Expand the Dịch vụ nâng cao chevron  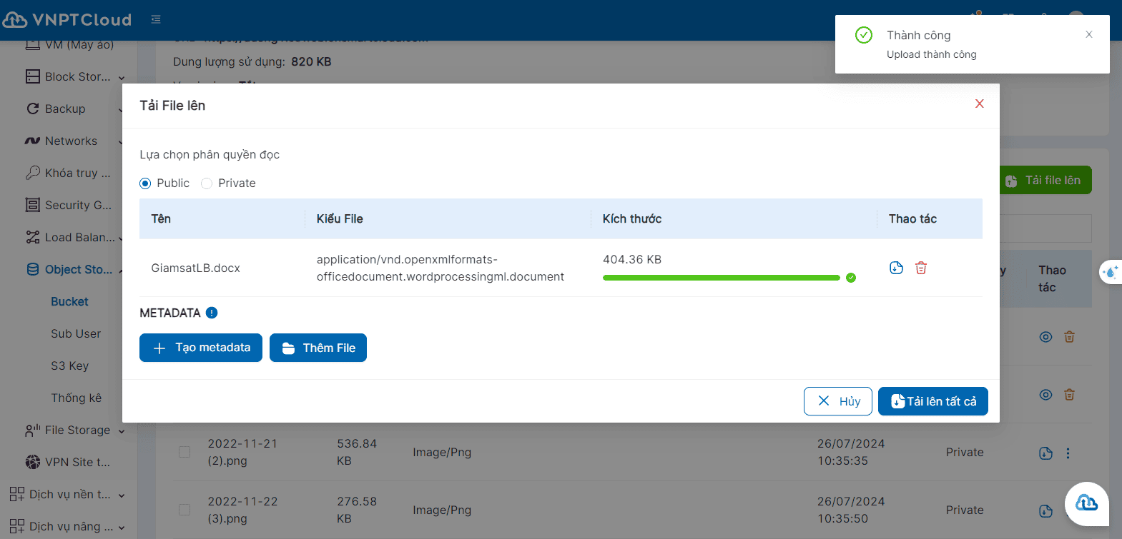(122, 528)
